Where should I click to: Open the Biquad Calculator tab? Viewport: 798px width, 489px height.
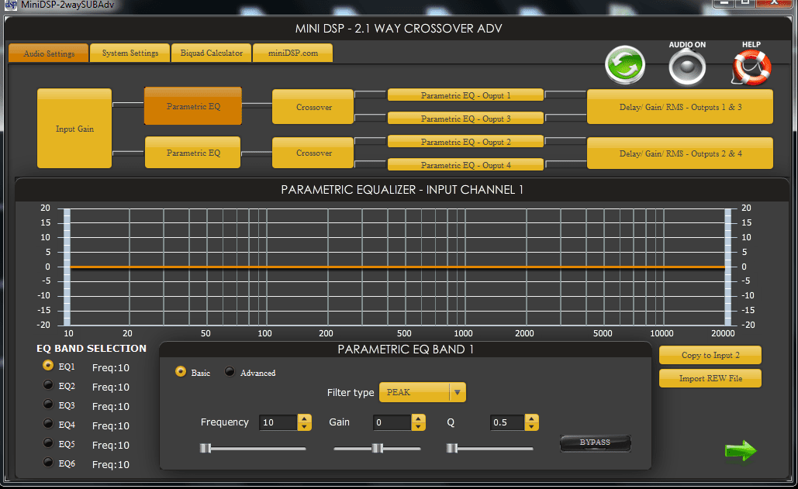click(211, 53)
